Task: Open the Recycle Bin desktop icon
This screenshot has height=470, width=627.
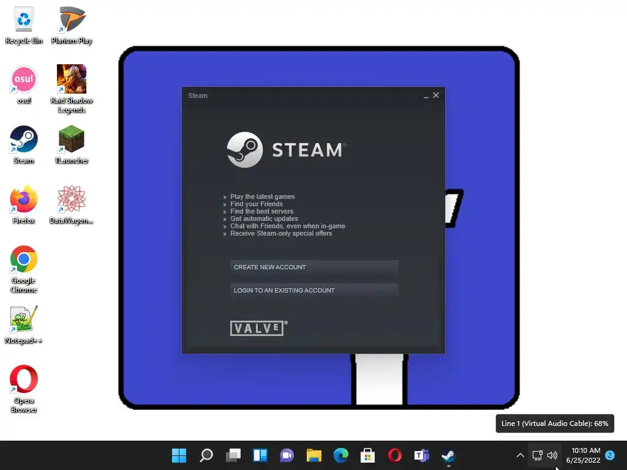Action: [x=24, y=24]
